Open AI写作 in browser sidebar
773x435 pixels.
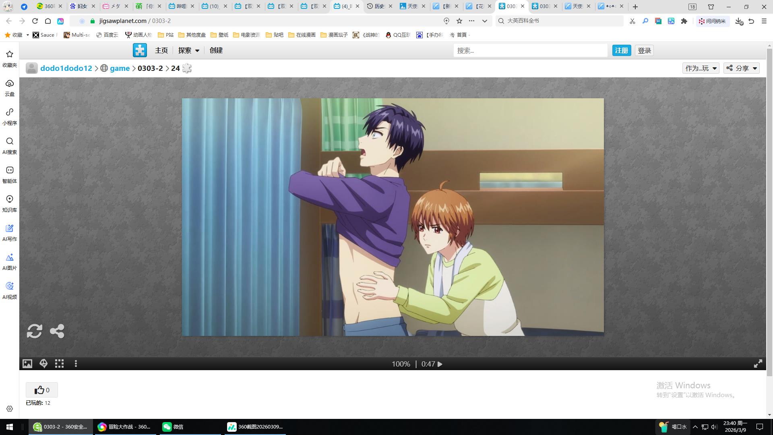(x=10, y=232)
